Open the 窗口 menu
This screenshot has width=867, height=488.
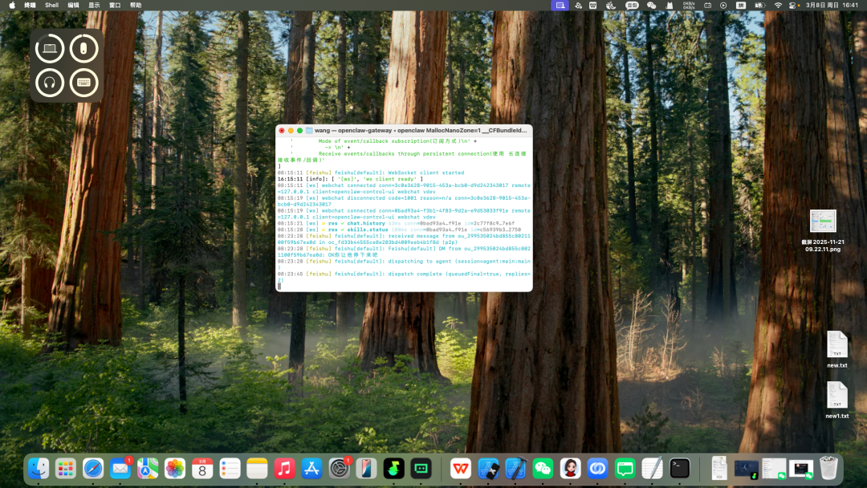tap(115, 5)
